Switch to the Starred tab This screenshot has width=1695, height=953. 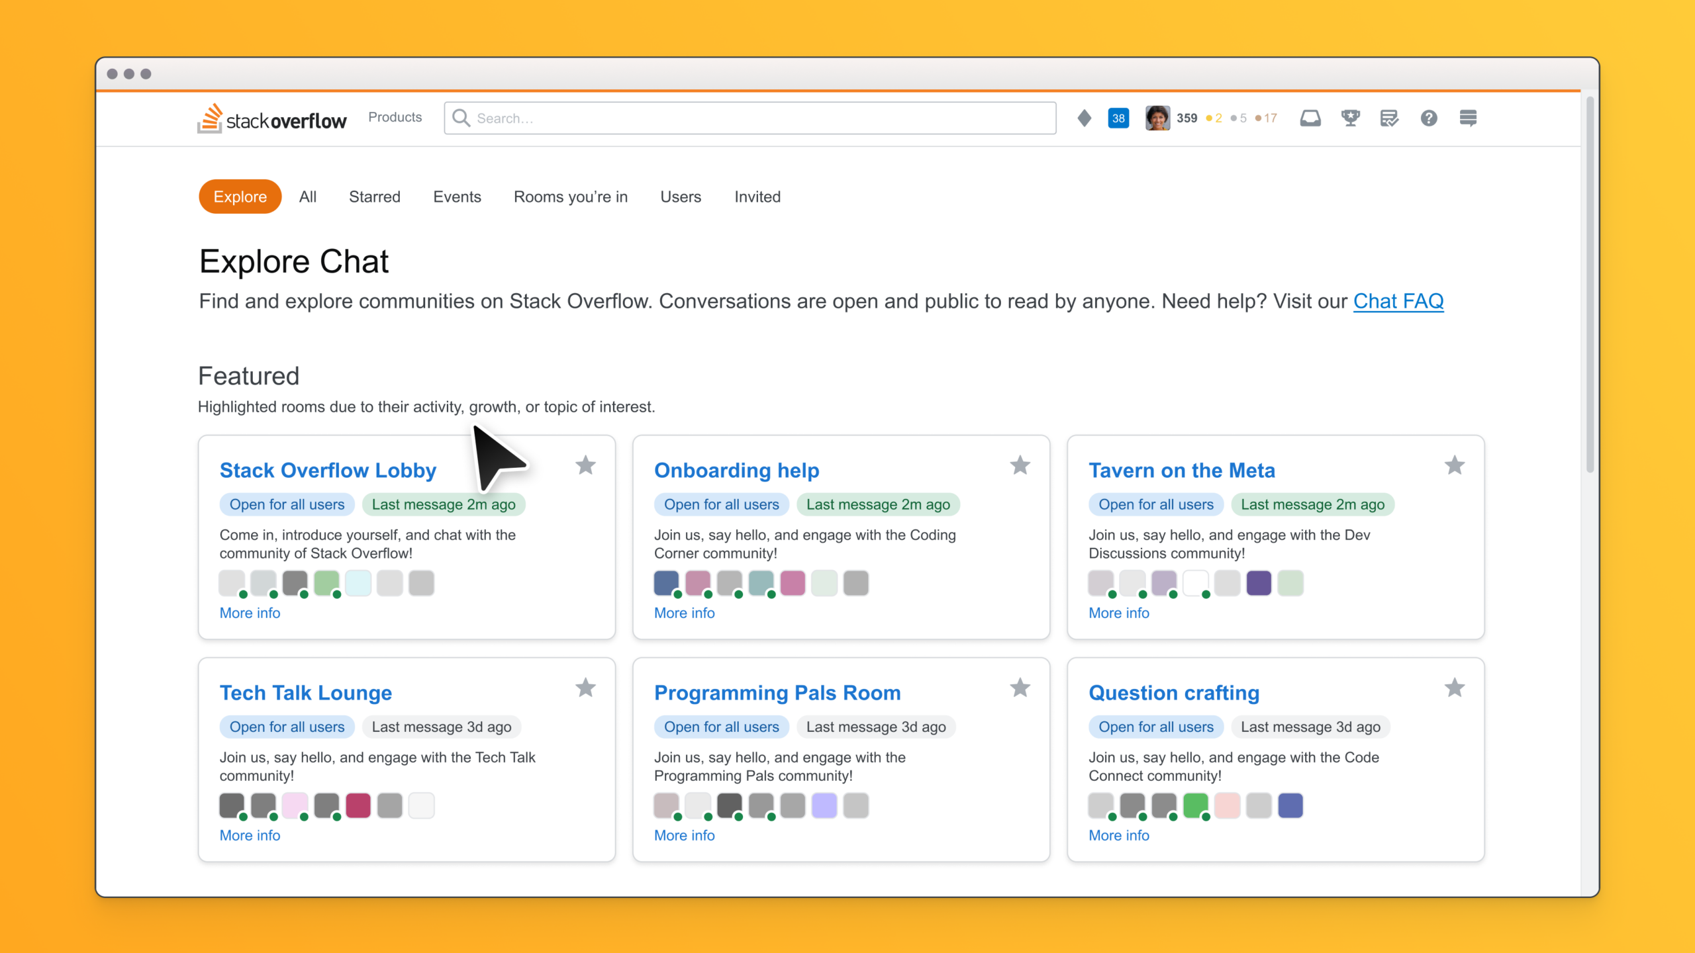(x=374, y=197)
